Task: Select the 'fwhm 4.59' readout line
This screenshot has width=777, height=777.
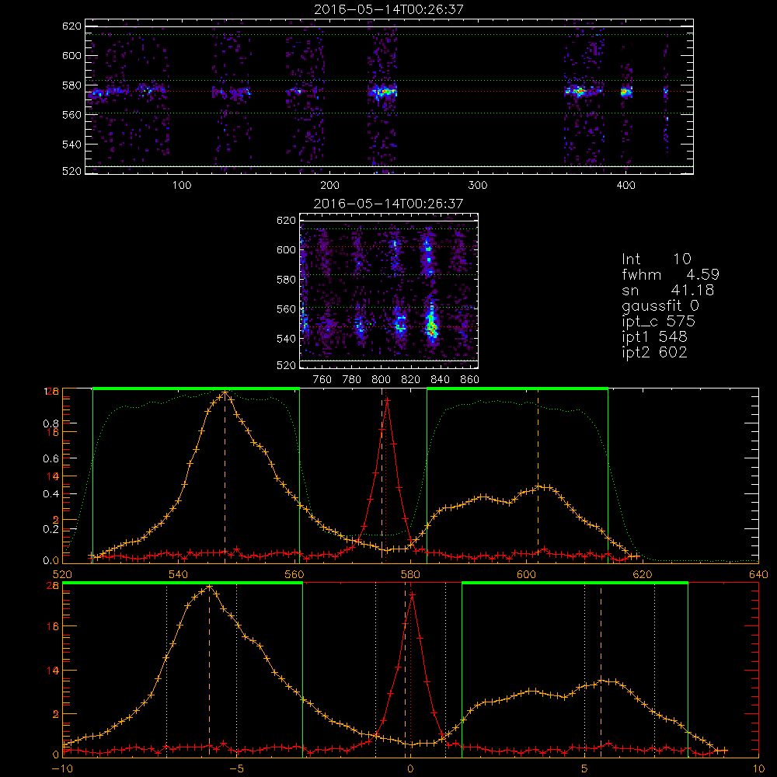Action: pos(671,274)
